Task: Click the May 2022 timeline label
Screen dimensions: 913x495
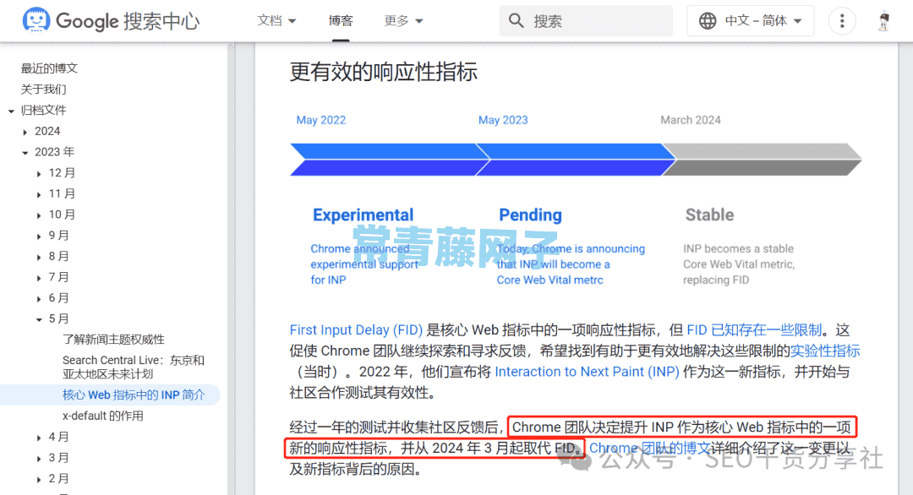Action: coord(321,120)
